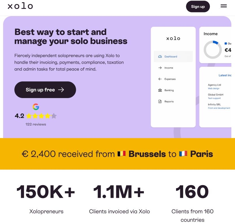Click the Dashboard gauge icon
235x224 pixels.
160,57
